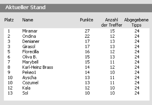
Task: Click the Aktueller Stand header
Action: [25, 7]
